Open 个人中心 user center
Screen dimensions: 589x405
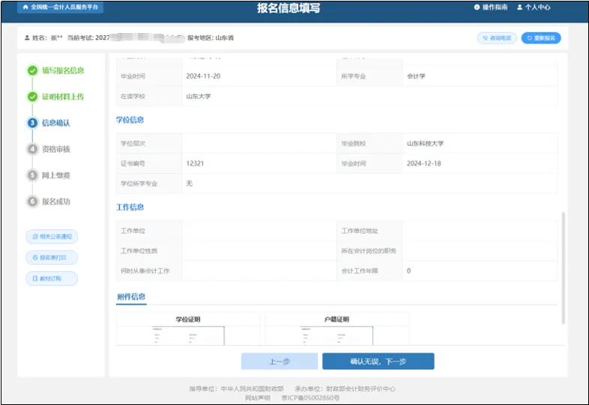coord(534,7)
